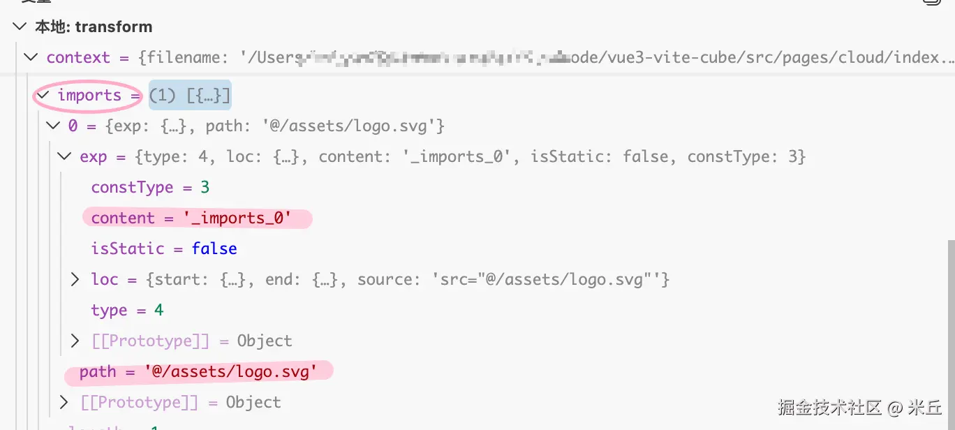Click the imports variable name
This screenshot has height=430, width=955.
coord(89,96)
